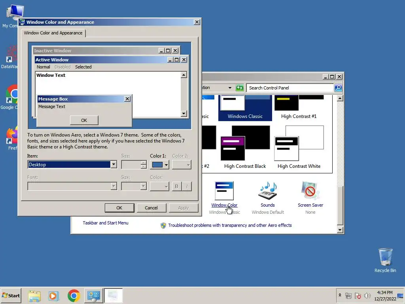Open the address bar dropdown arrow

pos(230,88)
